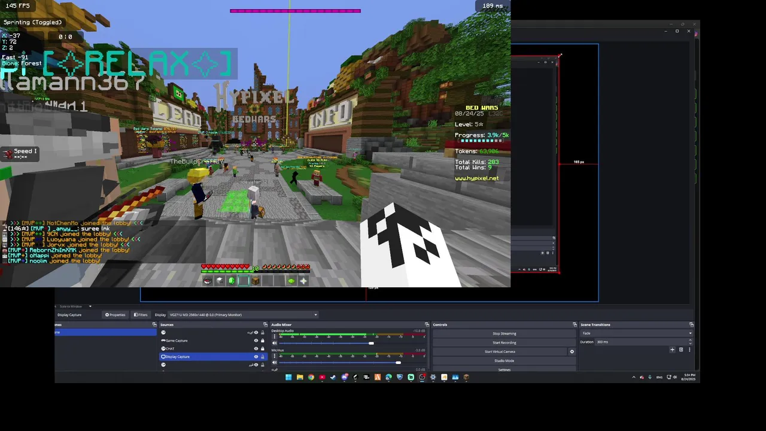Open Properties for the Display Capture source
Screen dimensions: 766x431
pos(115,315)
